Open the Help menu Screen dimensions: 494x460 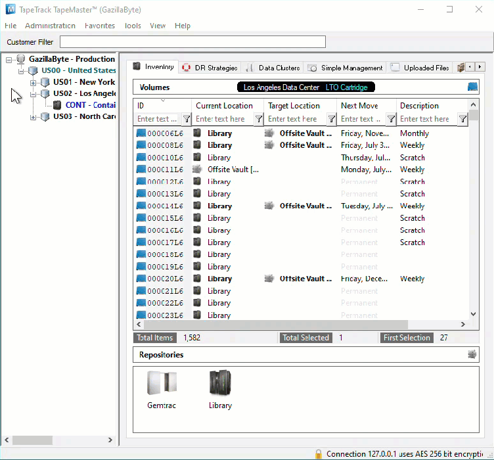coord(183,26)
